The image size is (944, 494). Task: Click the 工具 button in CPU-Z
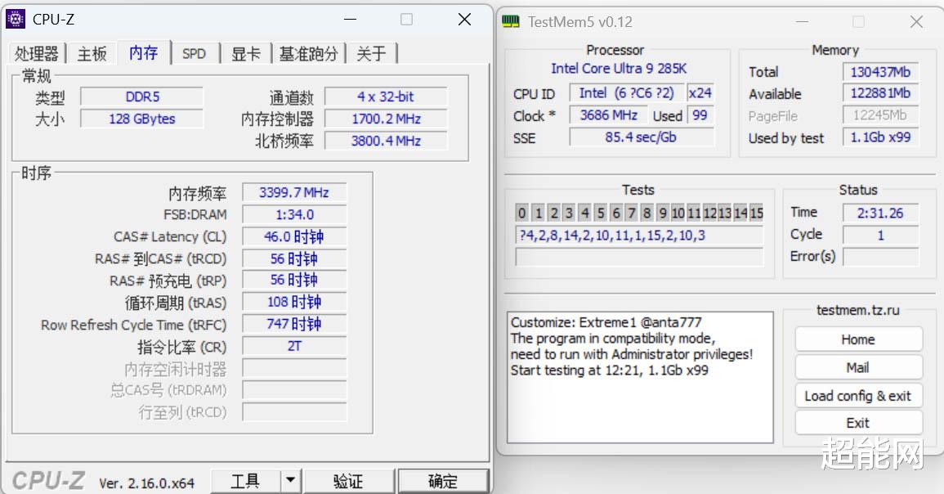246,481
